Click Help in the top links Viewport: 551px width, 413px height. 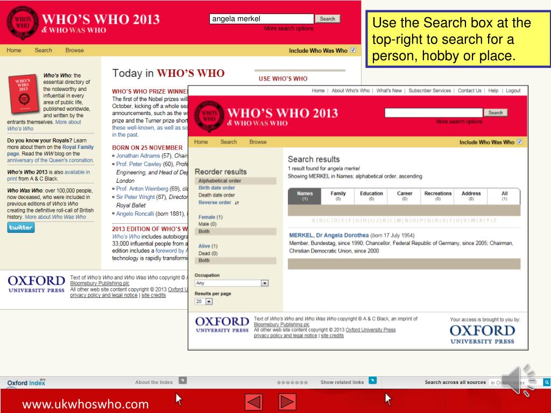(493, 90)
